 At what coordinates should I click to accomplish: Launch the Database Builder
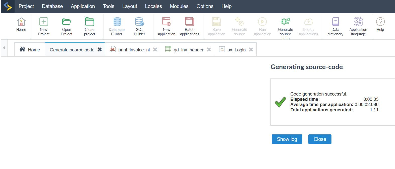click(x=117, y=27)
